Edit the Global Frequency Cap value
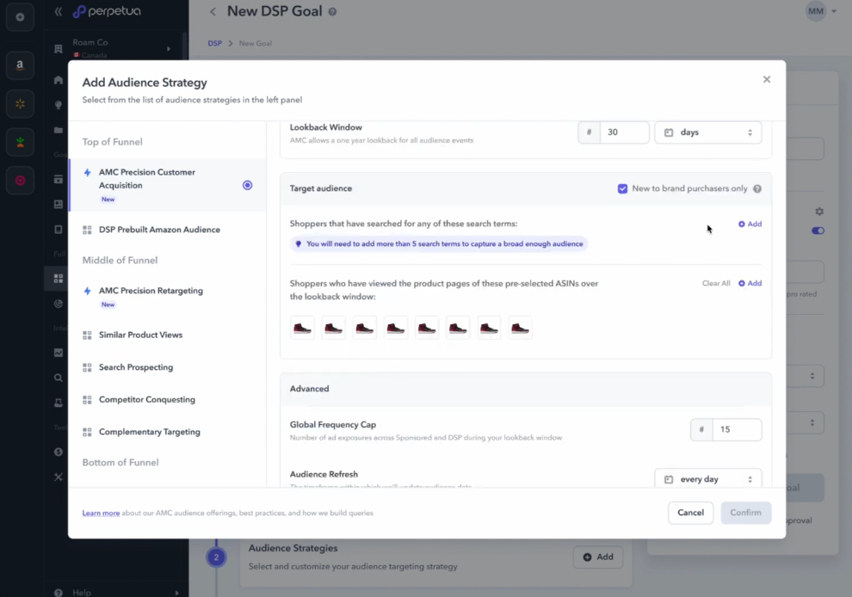 pos(737,430)
